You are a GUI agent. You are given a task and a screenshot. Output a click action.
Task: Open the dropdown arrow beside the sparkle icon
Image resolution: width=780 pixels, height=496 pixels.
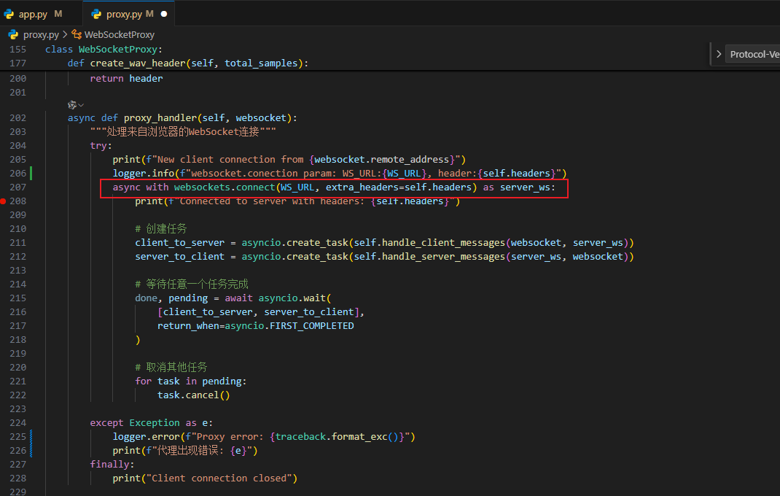coord(80,104)
